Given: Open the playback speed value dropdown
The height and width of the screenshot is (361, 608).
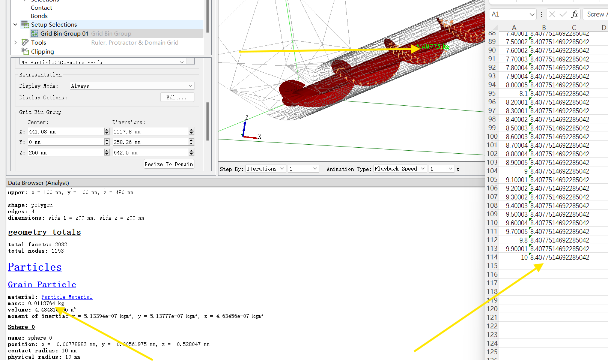Looking at the screenshot, I should [441, 169].
